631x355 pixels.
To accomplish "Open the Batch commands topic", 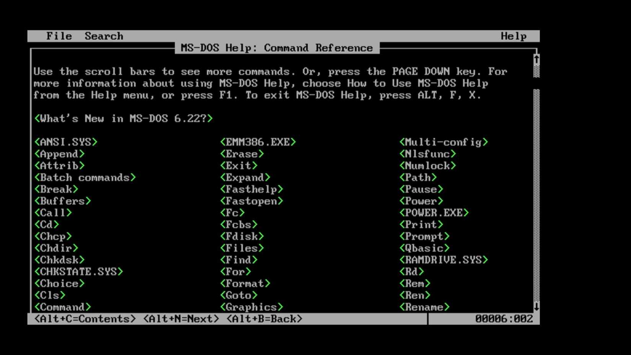I will 85,177.
